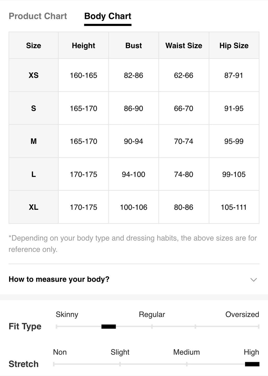The width and height of the screenshot is (268, 376).
Task: Select the L size row label
Action: click(33, 174)
